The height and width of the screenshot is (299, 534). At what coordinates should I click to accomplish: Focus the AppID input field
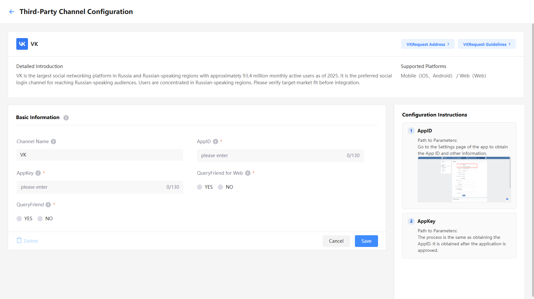(280, 156)
